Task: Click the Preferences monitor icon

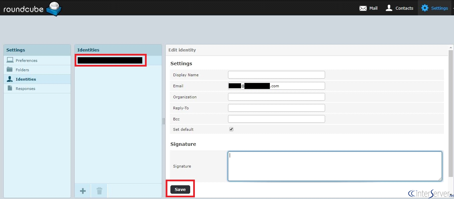Action: (x=10, y=60)
